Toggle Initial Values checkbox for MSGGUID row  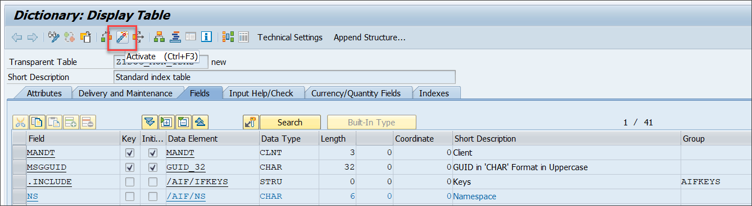(152, 167)
